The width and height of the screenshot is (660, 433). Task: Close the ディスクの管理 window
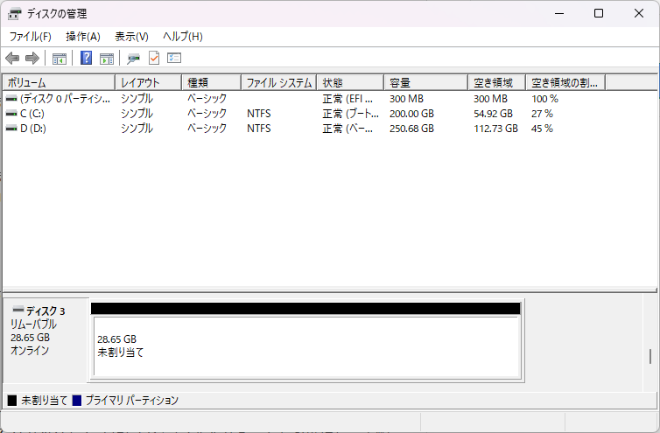(639, 13)
